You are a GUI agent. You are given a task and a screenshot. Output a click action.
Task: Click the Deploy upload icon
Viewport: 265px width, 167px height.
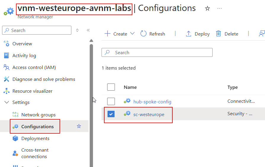pyautogui.click(x=189, y=34)
